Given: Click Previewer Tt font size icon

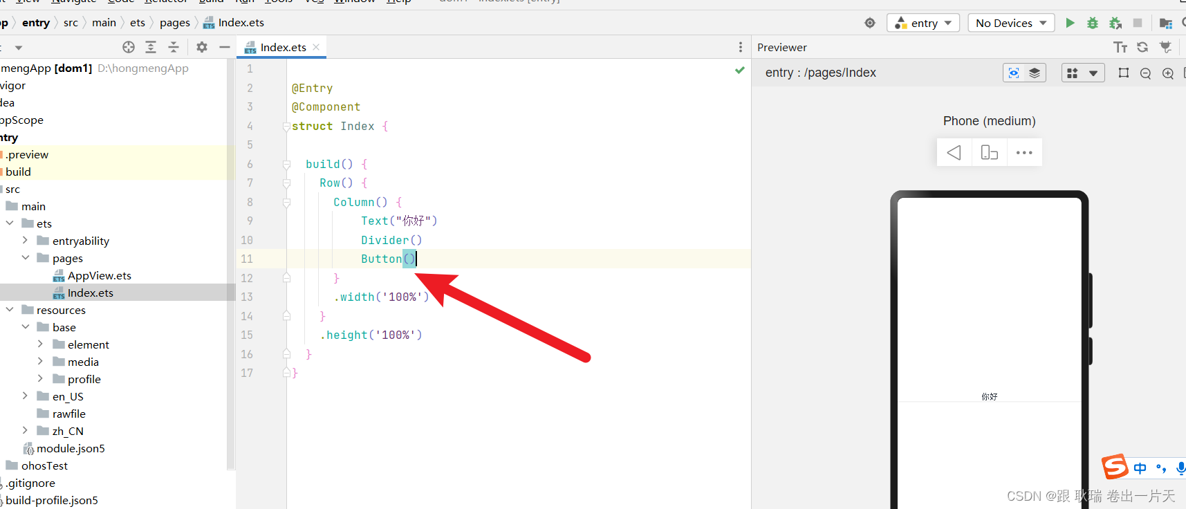Looking at the screenshot, I should click(x=1120, y=47).
